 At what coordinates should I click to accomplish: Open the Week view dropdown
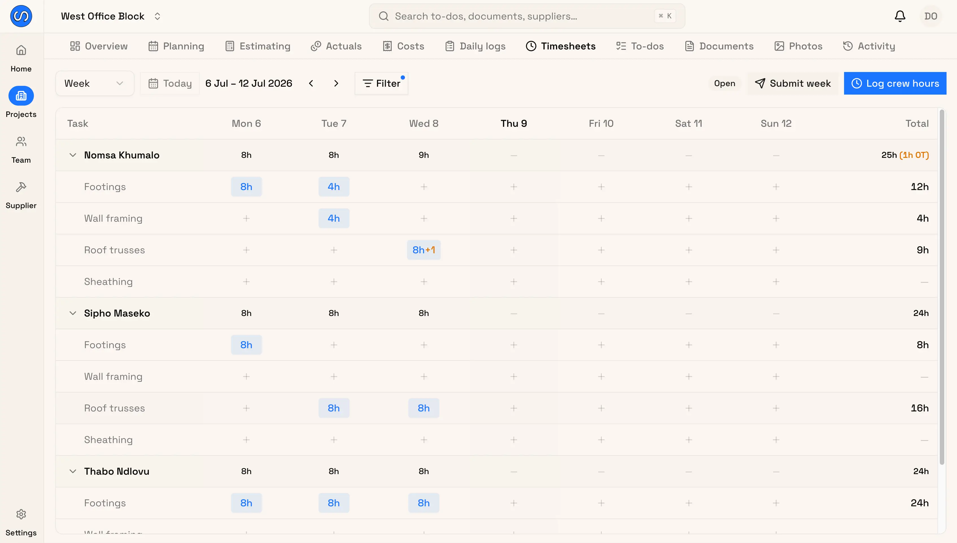tap(95, 83)
